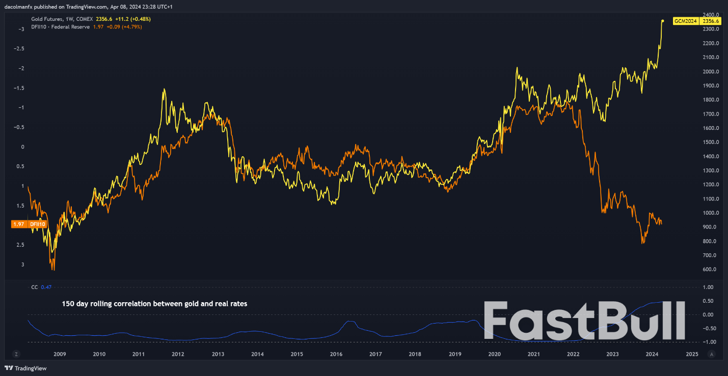The width and height of the screenshot is (728, 376).
Task: Select the CC correlation indicator label
Action: pyautogui.click(x=34, y=287)
